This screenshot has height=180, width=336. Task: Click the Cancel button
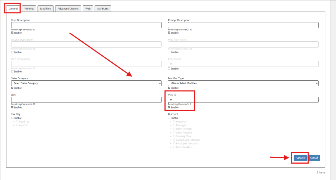point(314,158)
